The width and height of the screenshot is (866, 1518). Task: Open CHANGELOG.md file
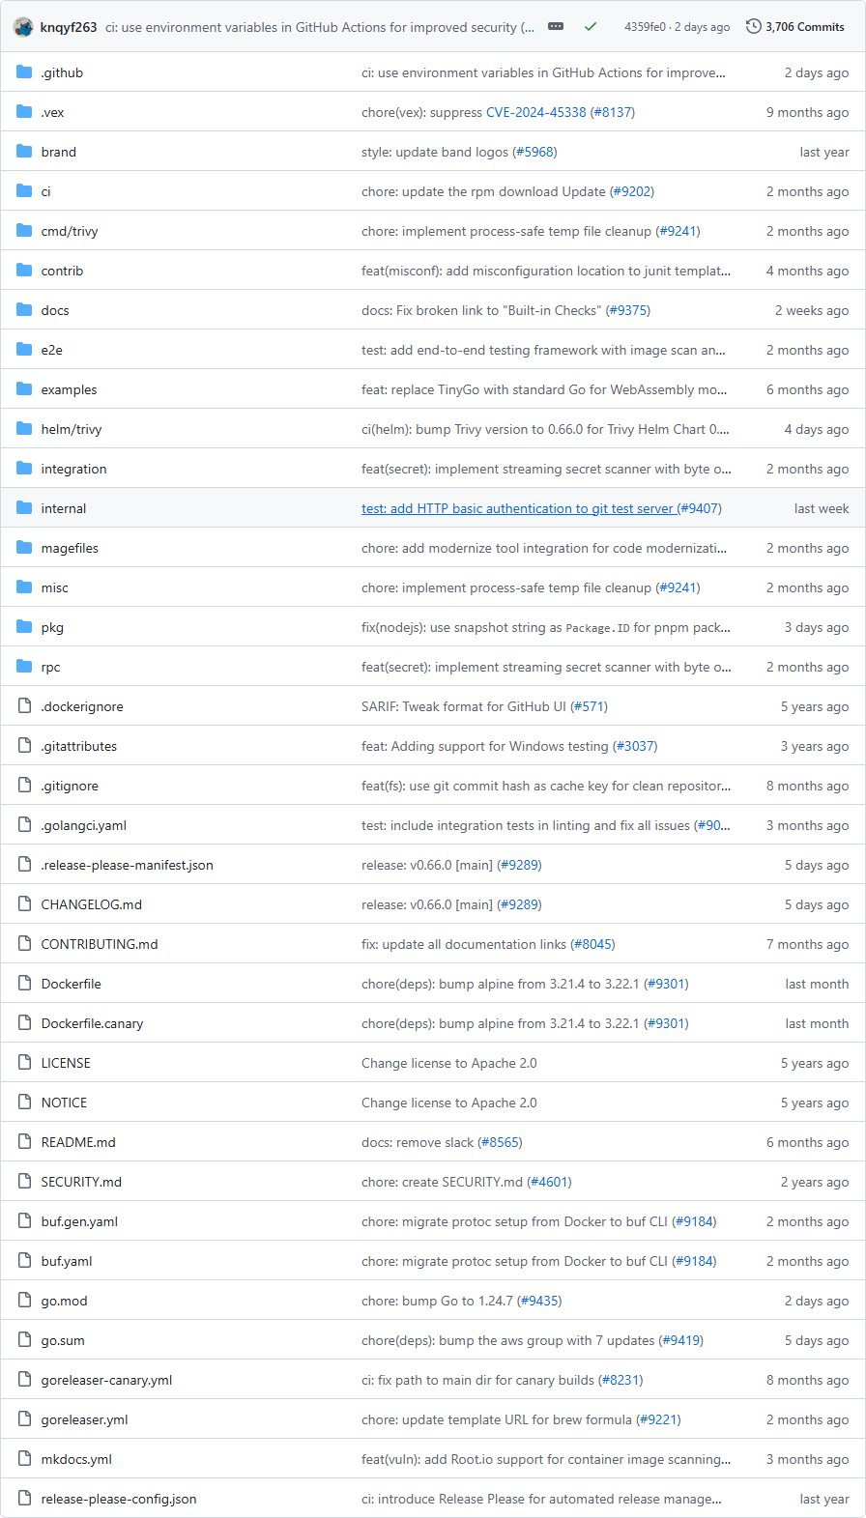(92, 904)
